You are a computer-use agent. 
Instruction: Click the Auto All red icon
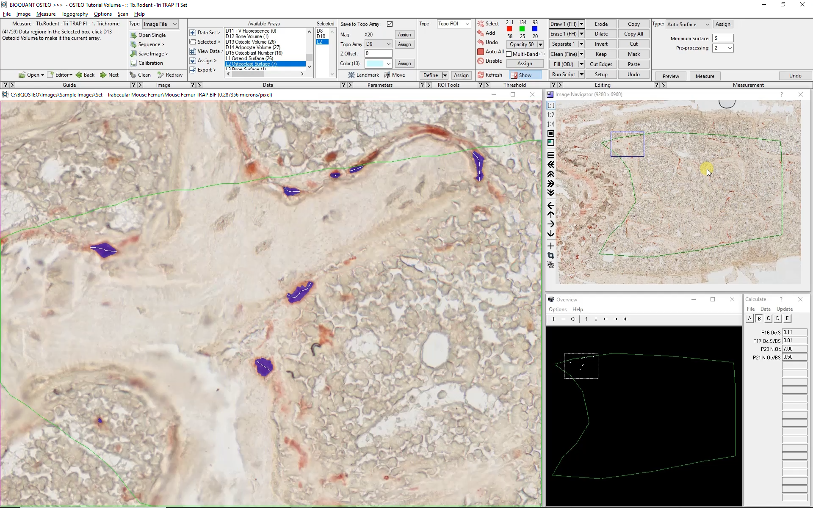(x=481, y=52)
